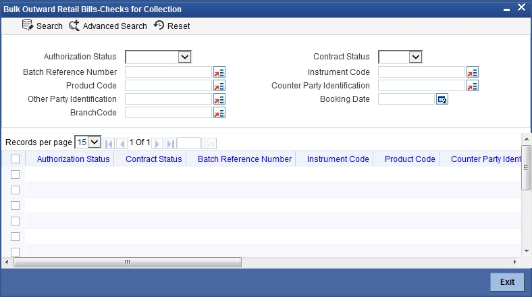Viewport: 532px width, 297px height.
Task: Click the Advanced Search magnifier icon
Action: pos(74,26)
